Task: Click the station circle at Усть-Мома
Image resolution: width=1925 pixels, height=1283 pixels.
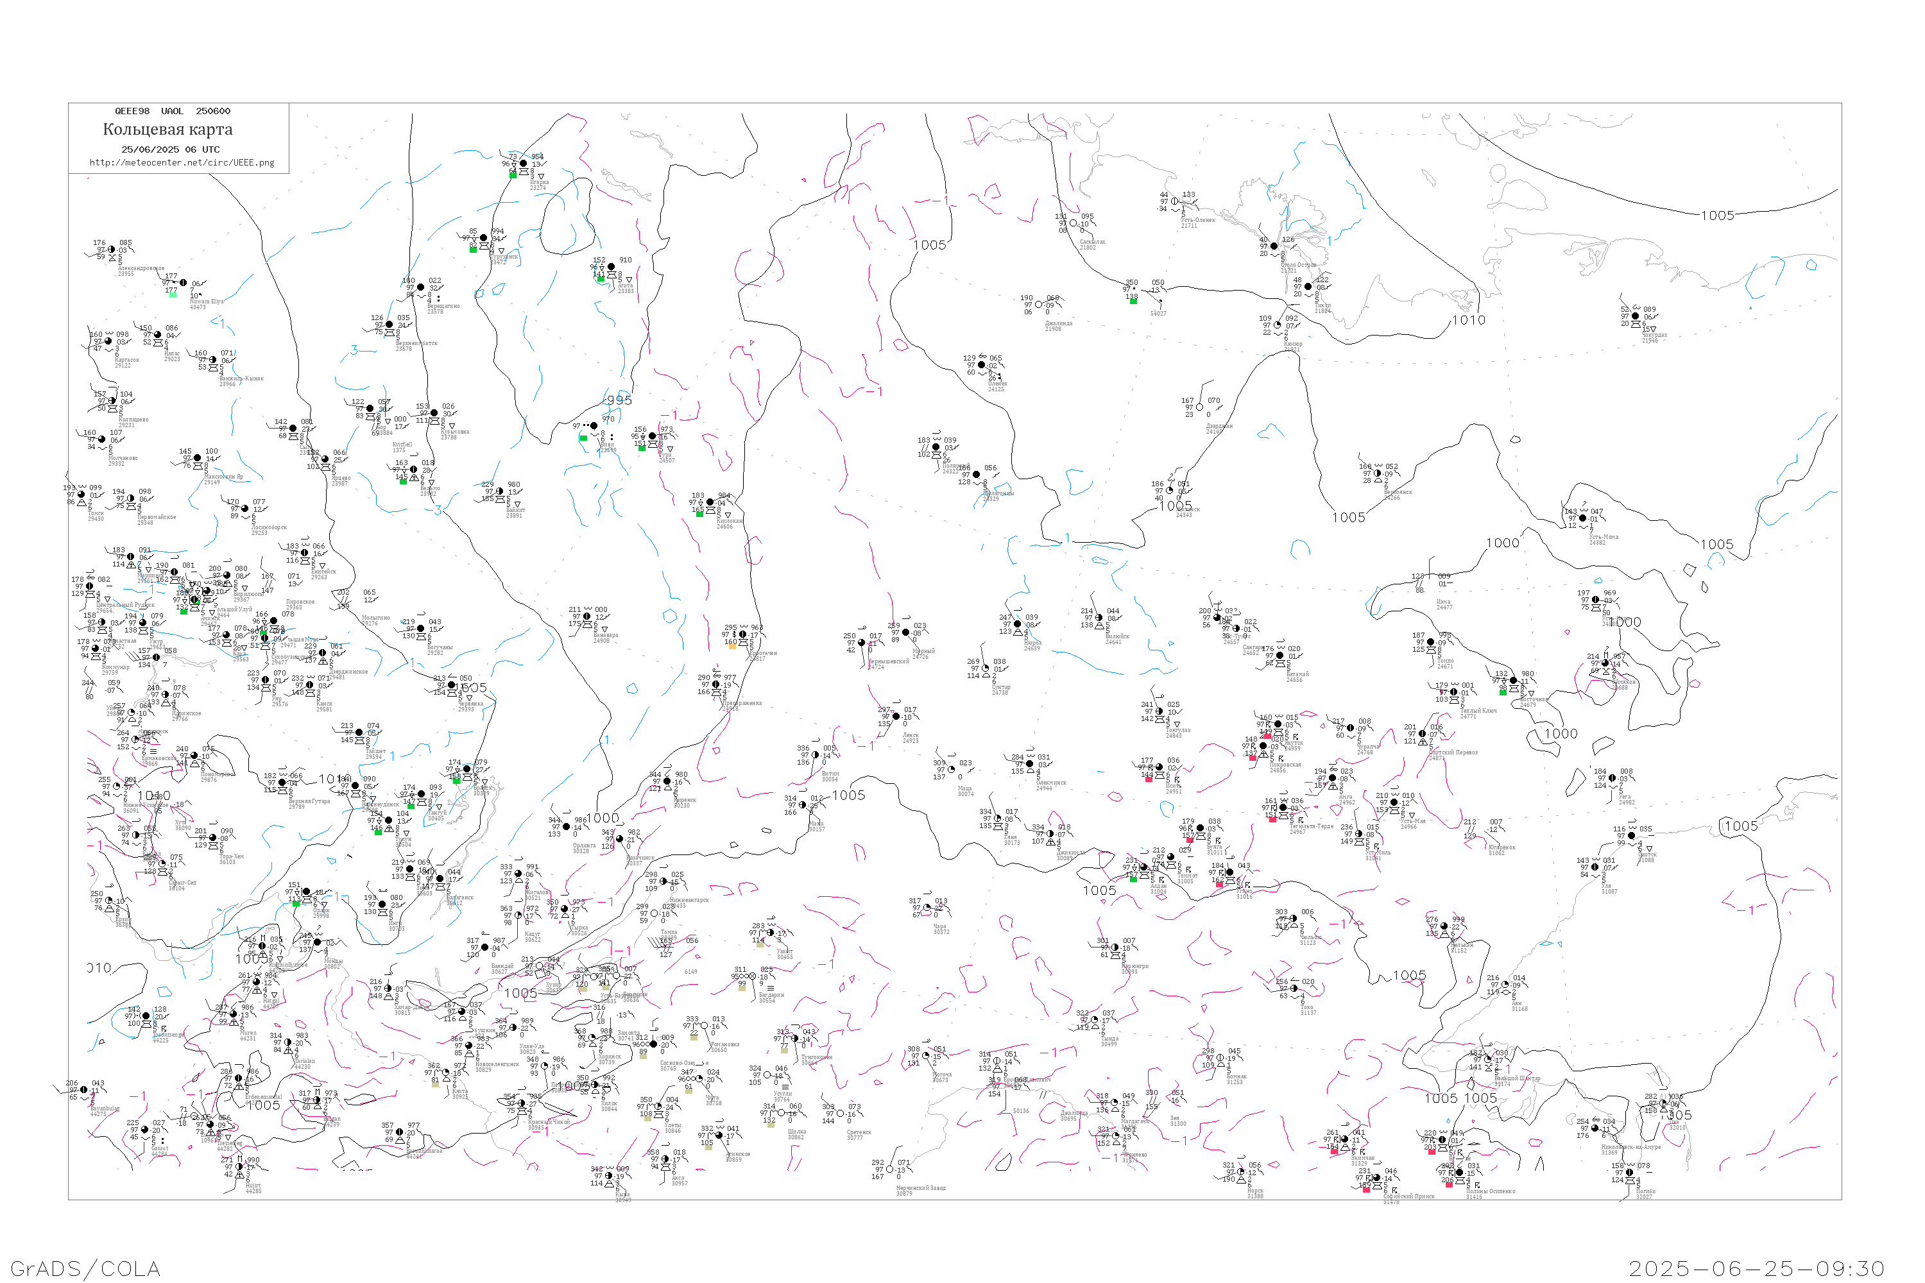Action: [x=1583, y=518]
